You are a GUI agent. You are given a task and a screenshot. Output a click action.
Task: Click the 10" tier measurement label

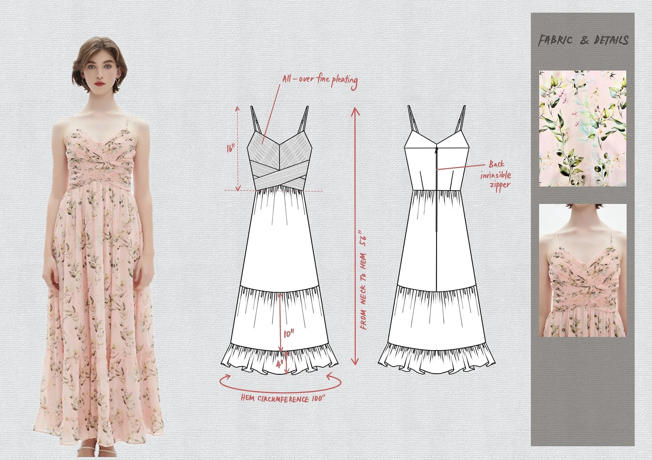[288, 334]
